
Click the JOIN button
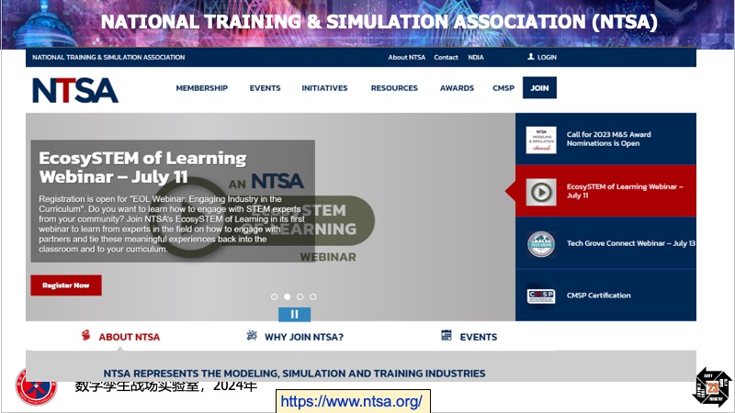[x=539, y=87]
